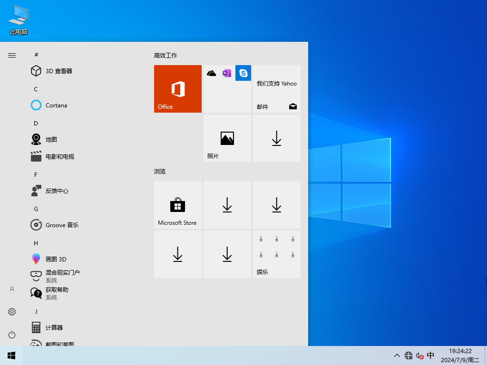Screen dimensions: 487x365
Task: Launch 电影和电视 from the app list
Action: (x=58, y=156)
